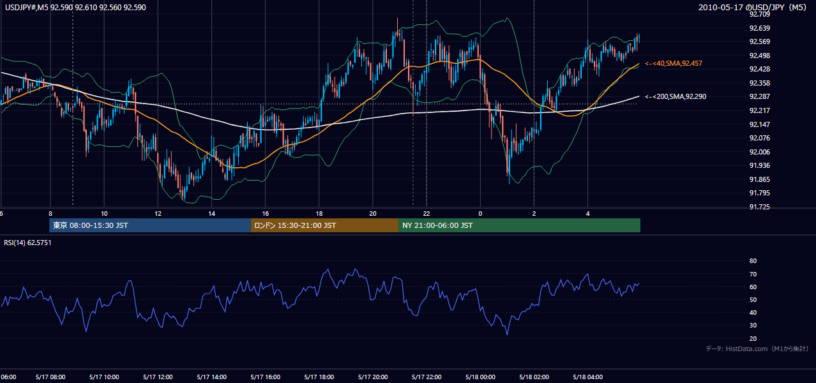
Task: Click the RSI 80 level label
Action: pos(753,261)
